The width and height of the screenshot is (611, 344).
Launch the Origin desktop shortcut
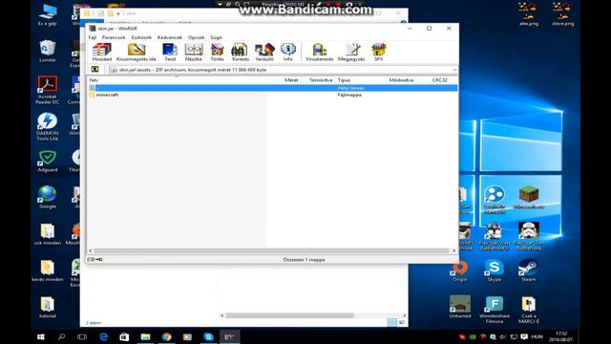tap(460, 270)
